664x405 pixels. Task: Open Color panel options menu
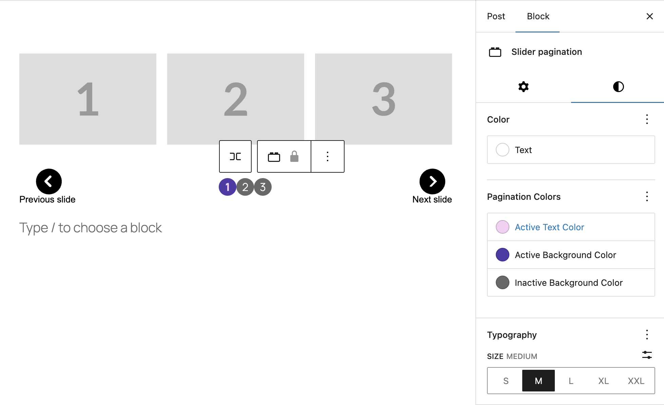(647, 120)
